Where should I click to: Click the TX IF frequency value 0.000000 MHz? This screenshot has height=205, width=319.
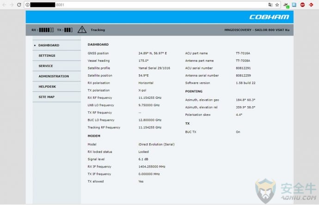(x=149, y=174)
